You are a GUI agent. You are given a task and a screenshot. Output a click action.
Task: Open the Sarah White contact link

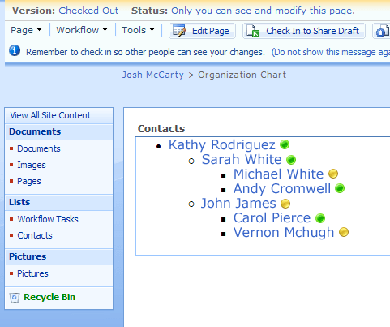click(x=242, y=159)
